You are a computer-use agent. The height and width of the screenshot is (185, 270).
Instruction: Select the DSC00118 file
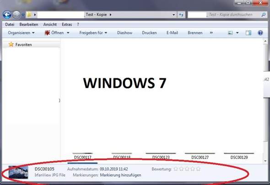coord(122,157)
